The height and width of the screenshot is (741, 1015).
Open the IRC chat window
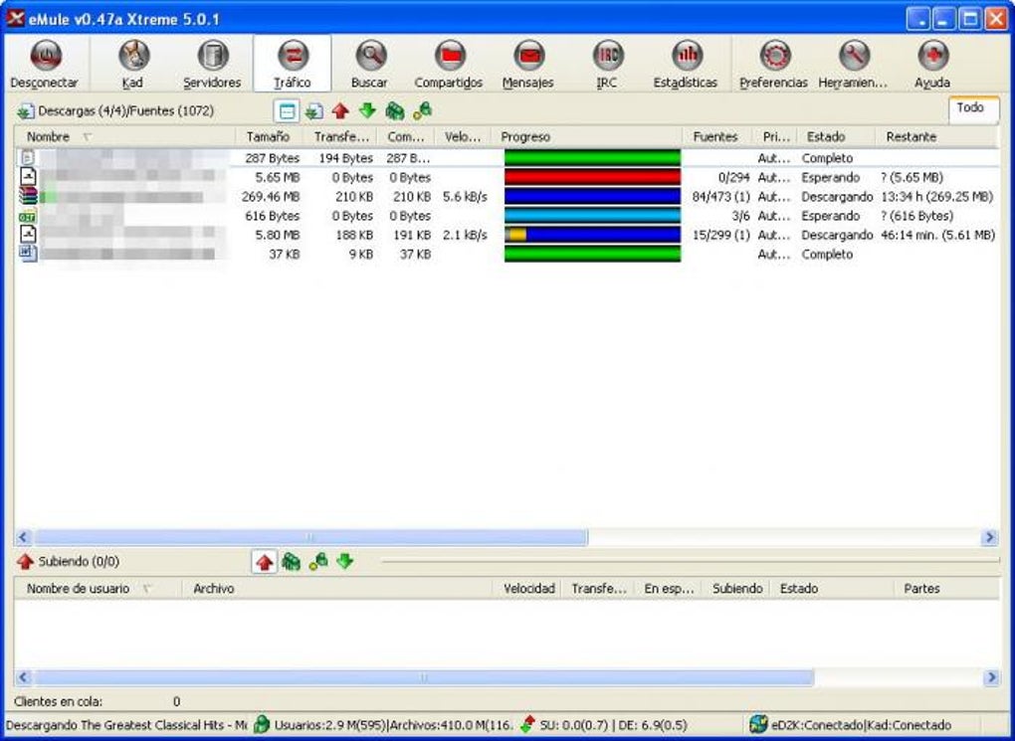pyautogui.click(x=607, y=64)
